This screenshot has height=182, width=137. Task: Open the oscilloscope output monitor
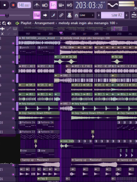coord(112,5)
